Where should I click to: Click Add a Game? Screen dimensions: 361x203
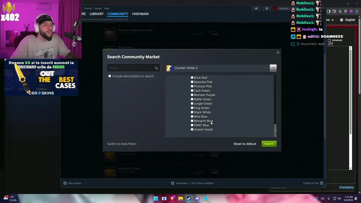74,183
